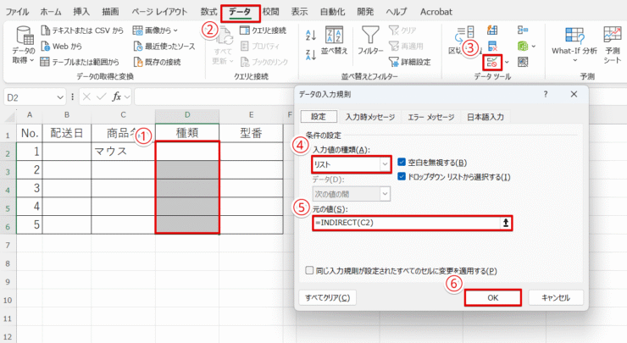Select the 設定 dialog tab
The image size is (627, 343).
[x=319, y=116]
